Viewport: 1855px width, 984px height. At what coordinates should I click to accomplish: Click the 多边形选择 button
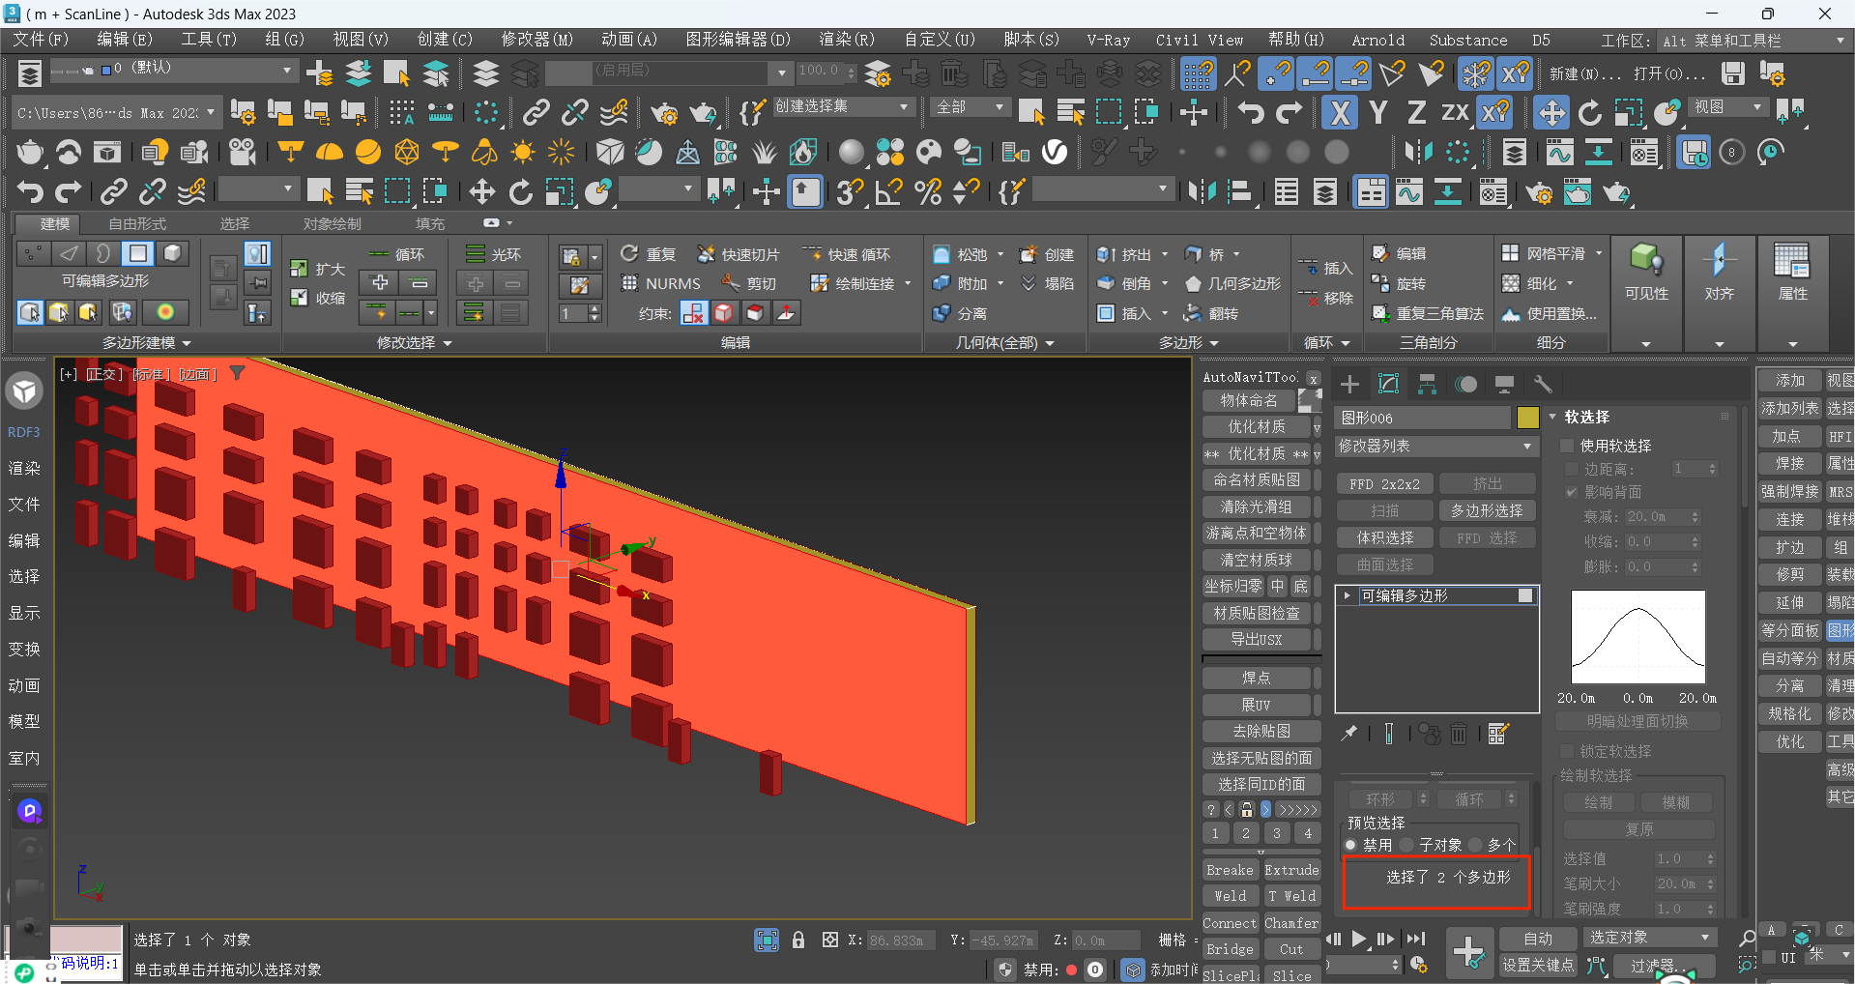click(1487, 510)
